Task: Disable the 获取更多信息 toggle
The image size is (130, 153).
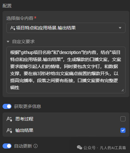Action: click(x=7, y=106)
